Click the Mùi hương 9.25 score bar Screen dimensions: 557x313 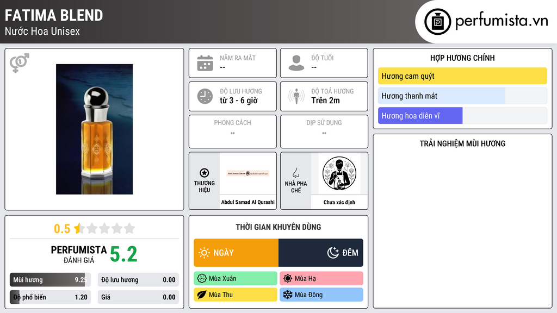[x=50, y=280]
